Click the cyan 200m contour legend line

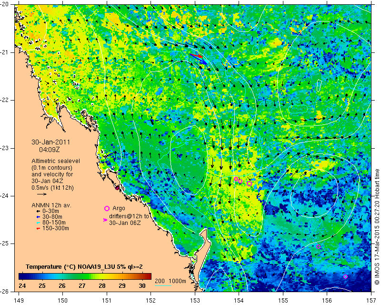[163, 285]
